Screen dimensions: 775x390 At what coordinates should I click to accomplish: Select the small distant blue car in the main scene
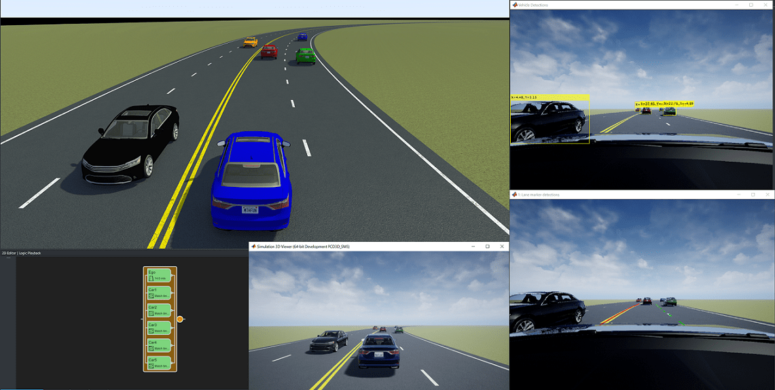[302, 37]
